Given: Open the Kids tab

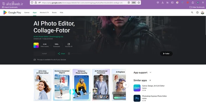Looking at the screenshot, I should 62,12.
